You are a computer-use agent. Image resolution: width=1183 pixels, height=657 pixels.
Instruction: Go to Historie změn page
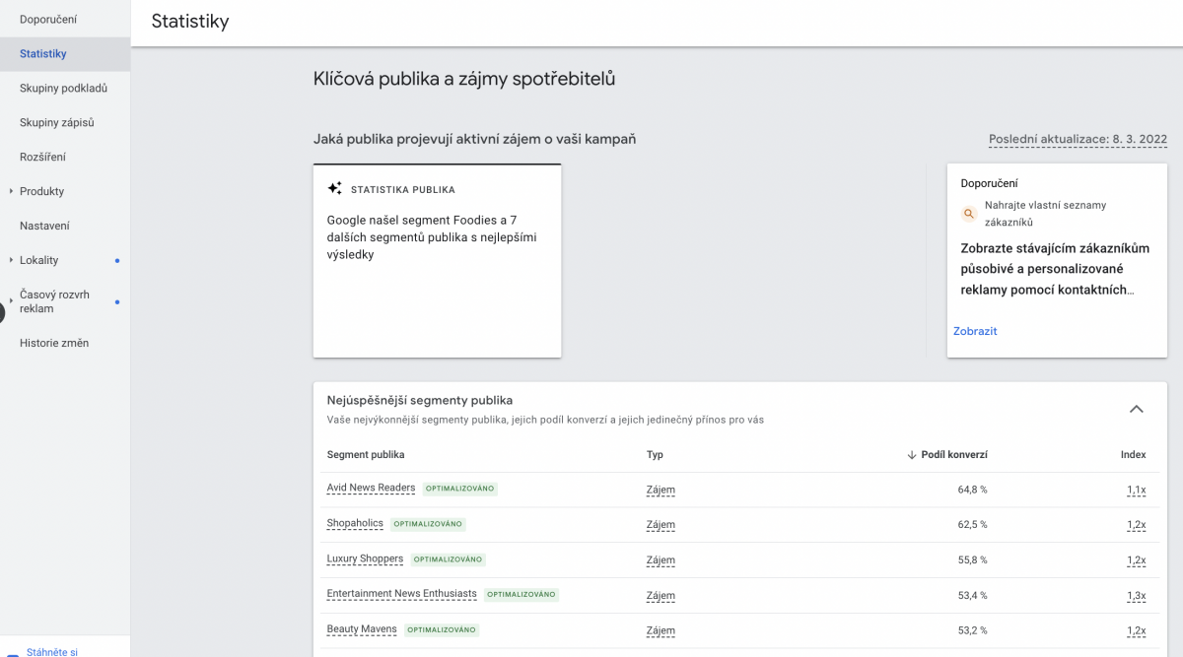tap(54, 343)
